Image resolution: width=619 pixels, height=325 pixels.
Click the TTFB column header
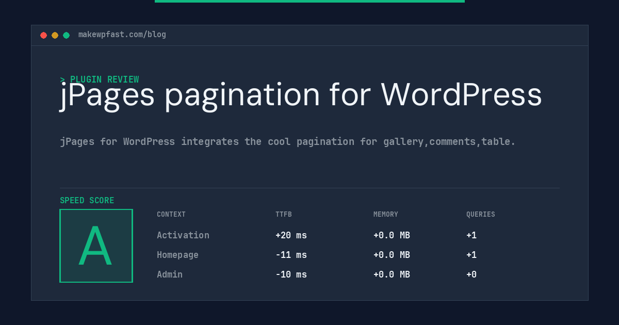(284, 215)
